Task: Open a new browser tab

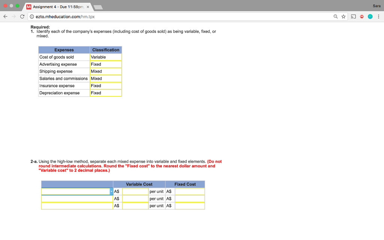Action: [x=98, y=7]
